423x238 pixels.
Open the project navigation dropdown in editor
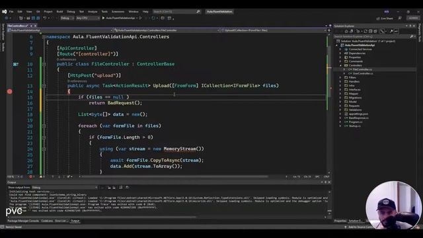[x=60, y=30]
